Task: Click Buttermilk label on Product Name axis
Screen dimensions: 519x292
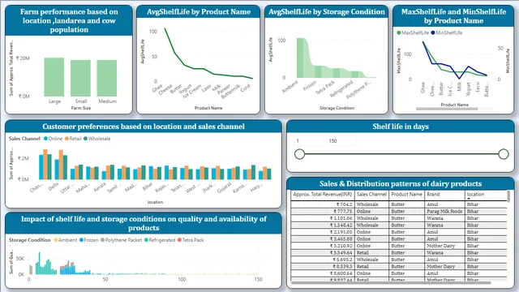Action: point(230,92)
